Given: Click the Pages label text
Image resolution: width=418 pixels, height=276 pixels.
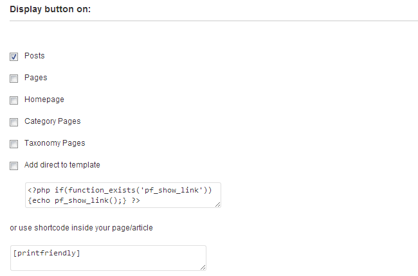Looking at the screenshot, I should (36, 78).
